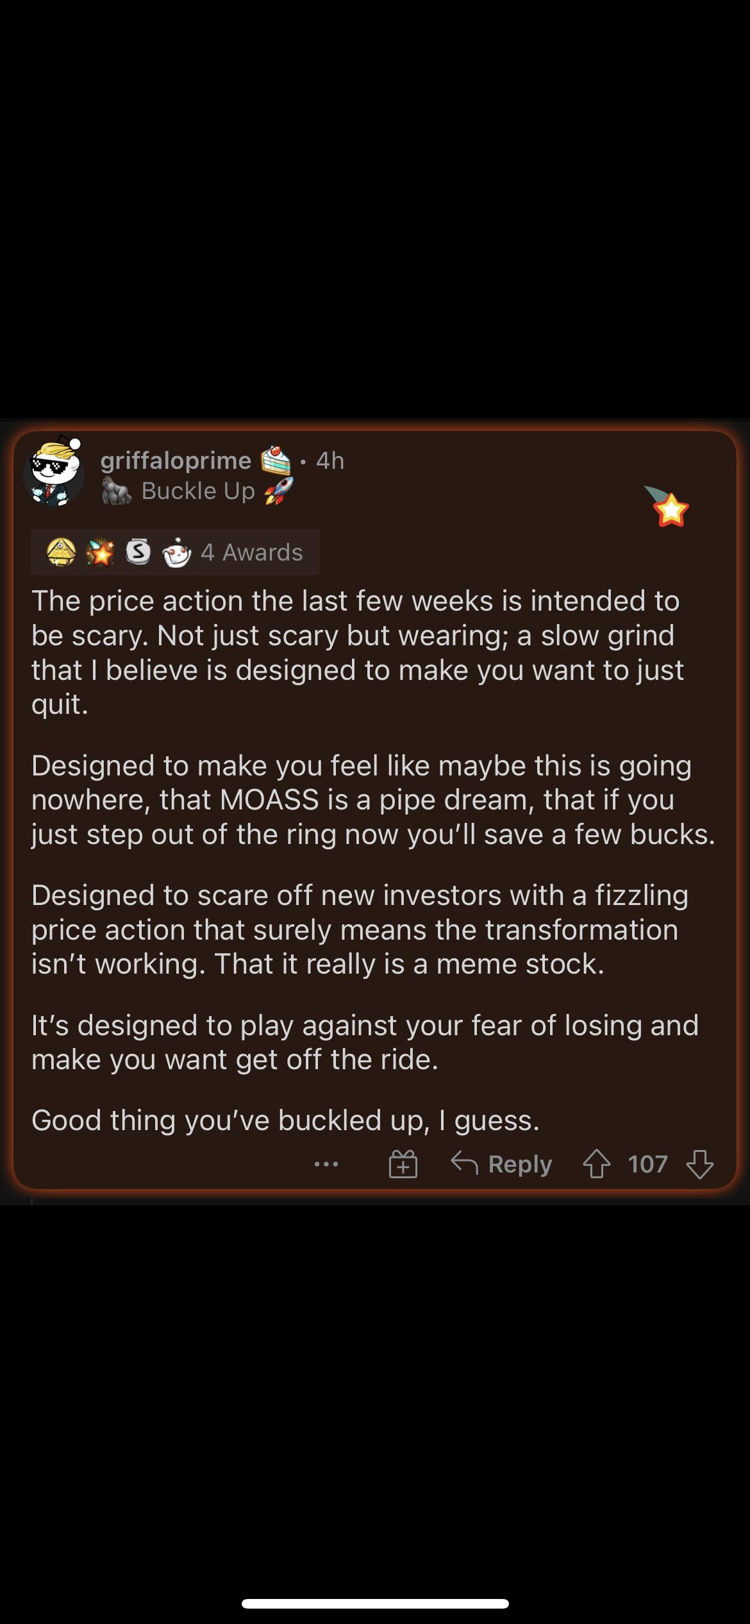Click the yellow pyramid award icon
Screen dimensions: 750x1624
click(62, 552)
